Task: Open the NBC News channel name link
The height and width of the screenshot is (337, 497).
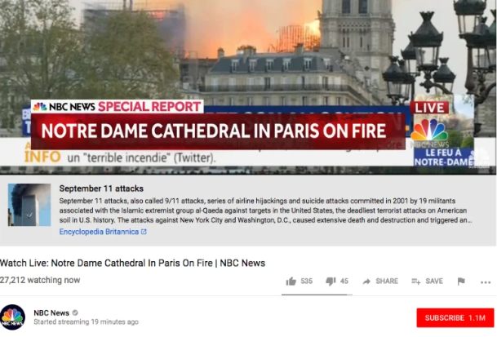Action: [51, 313]
